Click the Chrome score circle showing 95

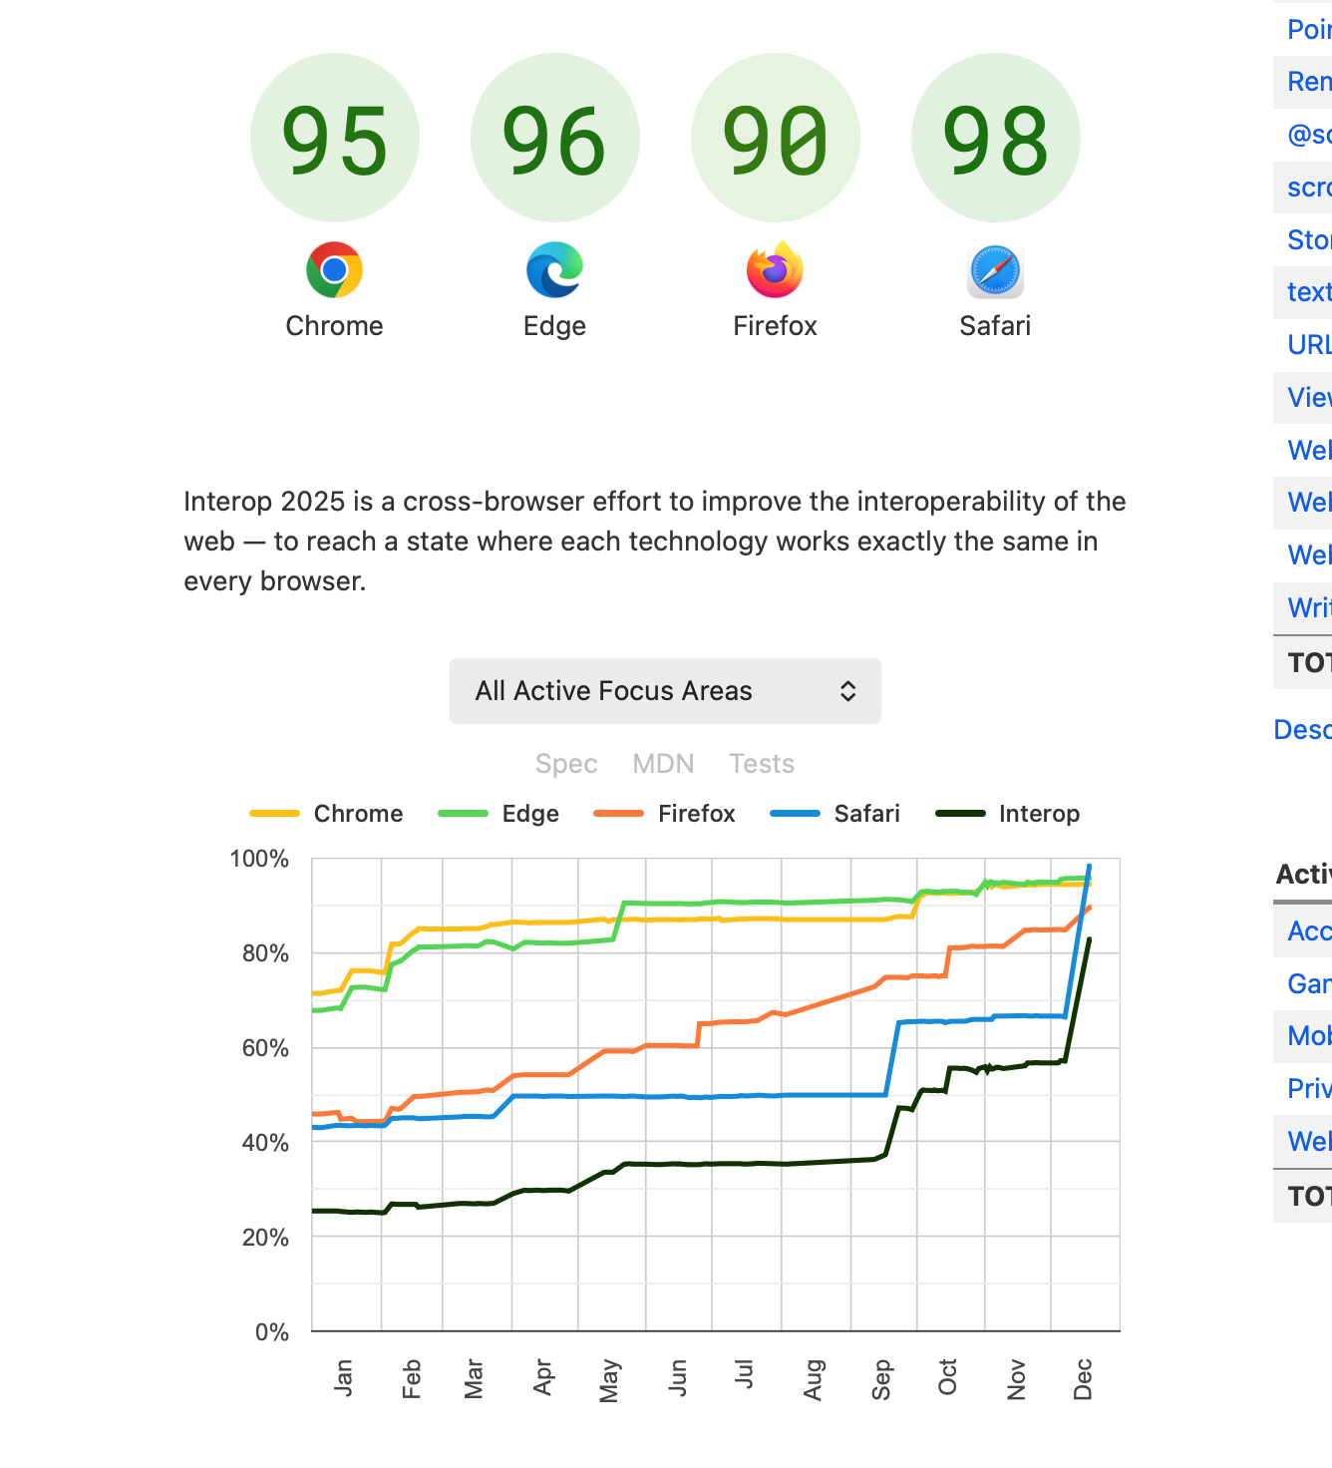[x=334, y=139]
